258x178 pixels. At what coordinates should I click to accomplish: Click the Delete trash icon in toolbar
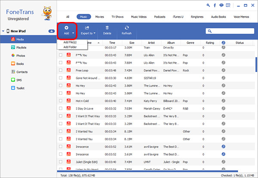107,28
